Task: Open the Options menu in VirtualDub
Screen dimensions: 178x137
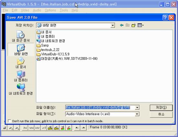Action: (50, 10)
